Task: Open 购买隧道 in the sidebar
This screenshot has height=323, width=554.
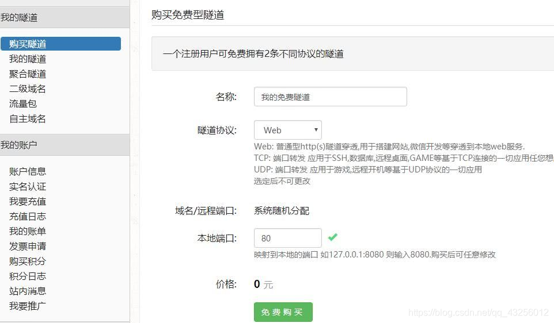Action: click(60, 44)
